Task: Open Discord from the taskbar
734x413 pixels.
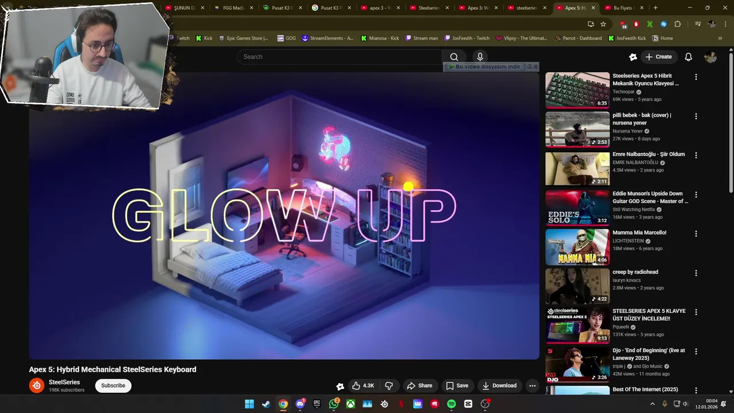Action: pyautogui.click(x=300, y=404)
